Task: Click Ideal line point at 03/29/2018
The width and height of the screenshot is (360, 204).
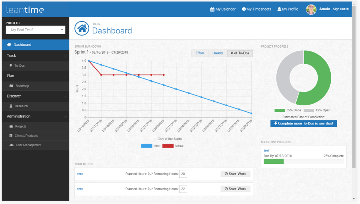Action: [x=251, y=113]
